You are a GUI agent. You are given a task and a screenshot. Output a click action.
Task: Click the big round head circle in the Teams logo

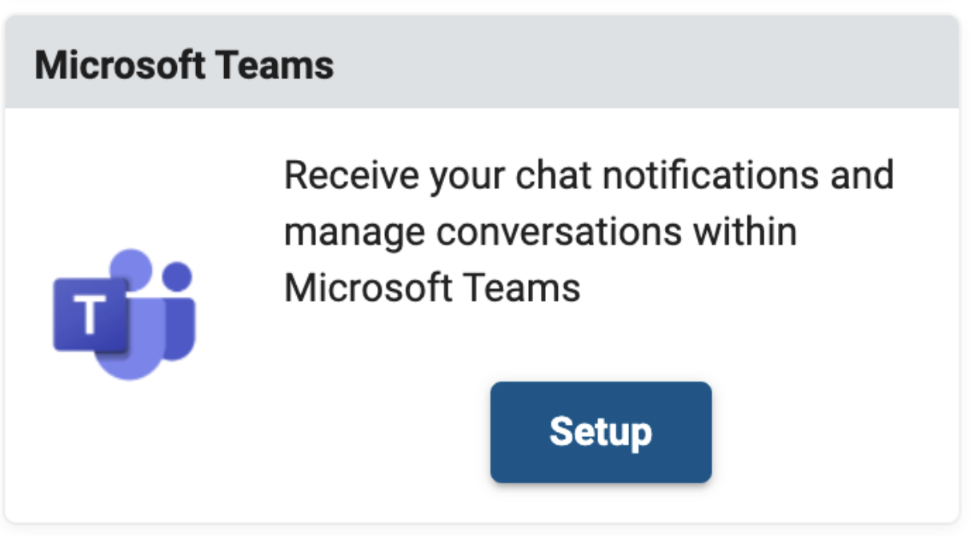(x=130, y=270)
